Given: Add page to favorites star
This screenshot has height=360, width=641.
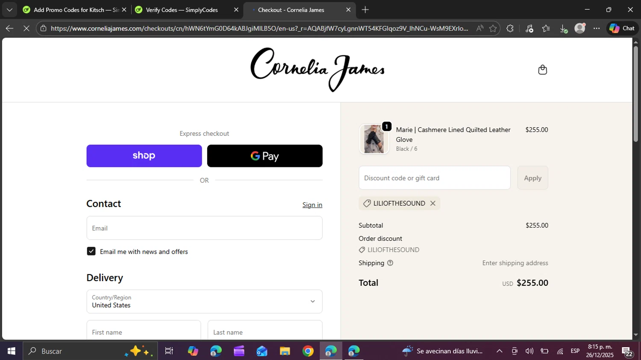Looking at the screenshot, I should pyautogui.click(x=493, y=28).
